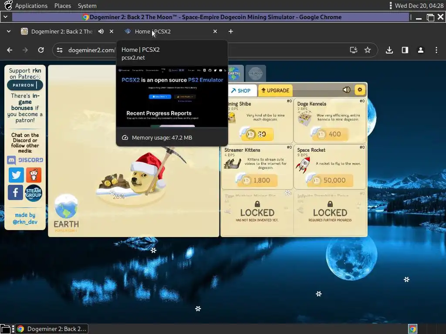
Task: Open the Twitter icon link
Action: tap(16, 175)
